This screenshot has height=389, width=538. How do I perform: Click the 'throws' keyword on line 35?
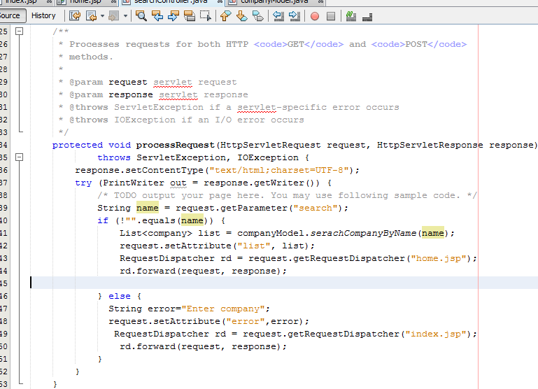[x=114, y=158]
